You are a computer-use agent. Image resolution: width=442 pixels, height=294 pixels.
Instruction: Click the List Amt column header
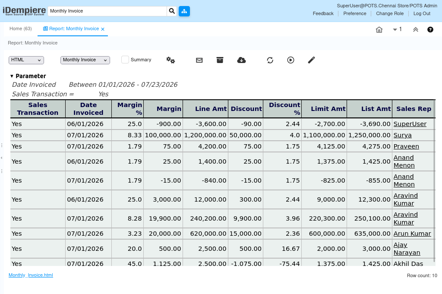pos(369,109)
